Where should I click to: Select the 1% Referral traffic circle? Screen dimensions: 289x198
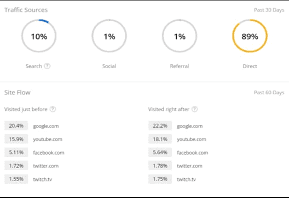(x=180, y=36)
